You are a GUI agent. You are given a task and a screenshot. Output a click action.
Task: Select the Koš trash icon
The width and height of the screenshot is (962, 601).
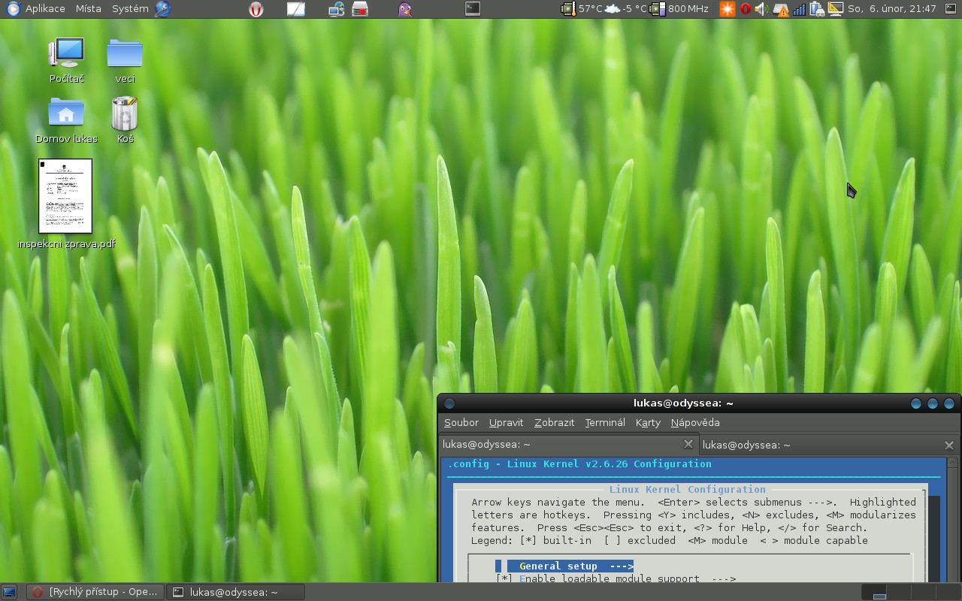(125, 120)
